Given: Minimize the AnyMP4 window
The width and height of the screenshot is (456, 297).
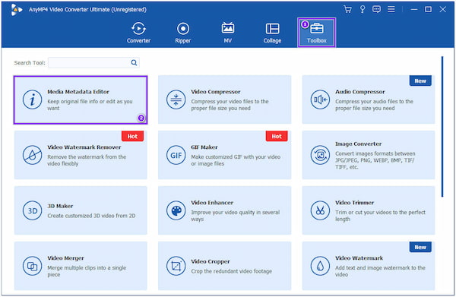Looking at the screenshot, I should click(x=414, y=9).
